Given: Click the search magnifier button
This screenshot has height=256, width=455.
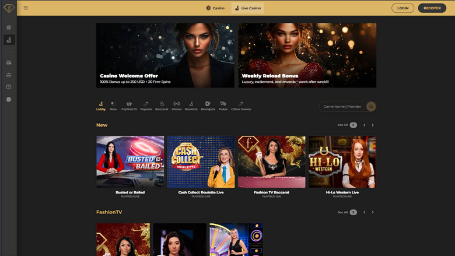Looking at the screenshot, I should pos(371,106).
